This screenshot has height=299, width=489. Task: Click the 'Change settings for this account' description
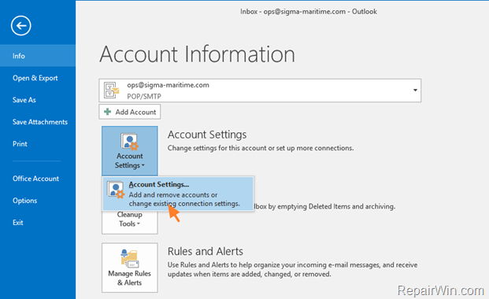coord(261,148)
